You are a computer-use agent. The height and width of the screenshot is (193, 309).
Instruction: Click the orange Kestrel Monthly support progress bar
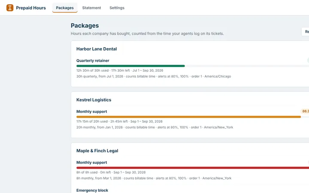pyautogui.click(x=188, y=117)
